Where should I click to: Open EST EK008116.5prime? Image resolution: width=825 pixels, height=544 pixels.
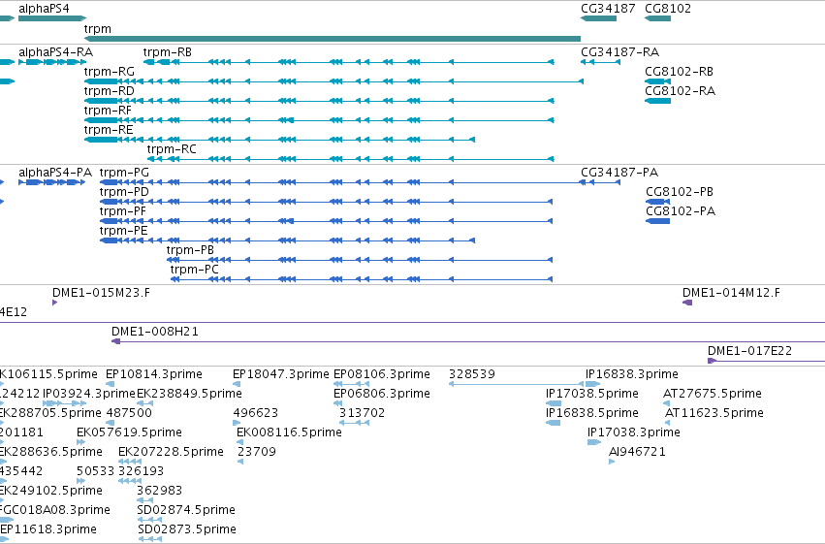pos(290,433)
